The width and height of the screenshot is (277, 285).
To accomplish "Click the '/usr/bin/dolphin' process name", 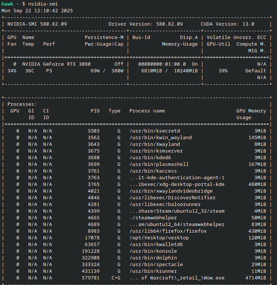I will coord(153,258).
